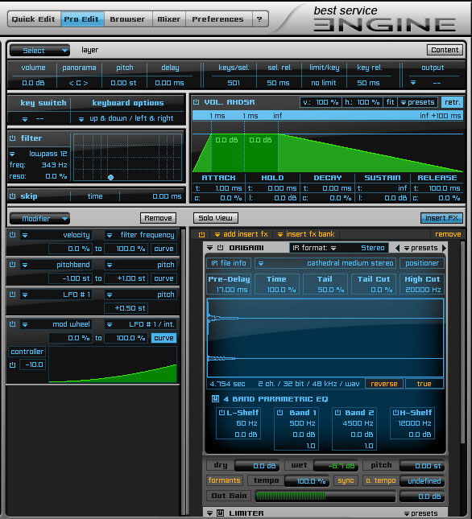472x519 pixels.
Task: Open the add insert fx menu
Action: point(241,234)
